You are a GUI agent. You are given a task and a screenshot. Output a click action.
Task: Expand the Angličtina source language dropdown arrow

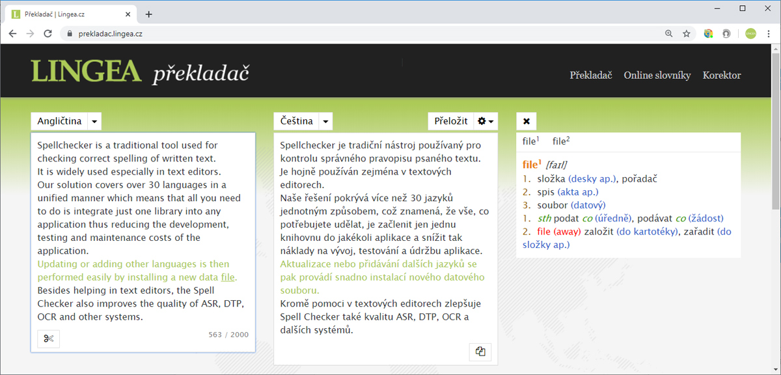pyautogui.click(x=94, y=121)
